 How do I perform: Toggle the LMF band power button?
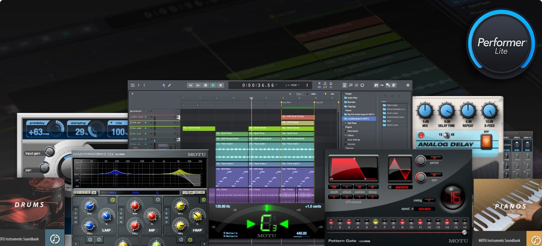click(113, 200)
